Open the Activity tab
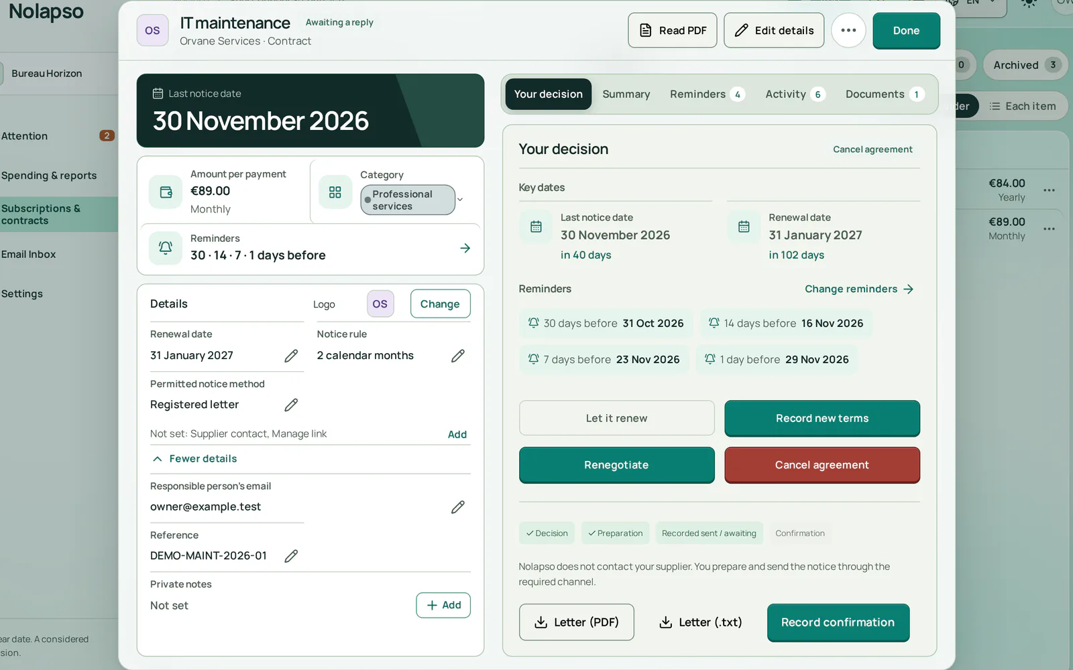Screen dimensions: 1073x670 795,94
